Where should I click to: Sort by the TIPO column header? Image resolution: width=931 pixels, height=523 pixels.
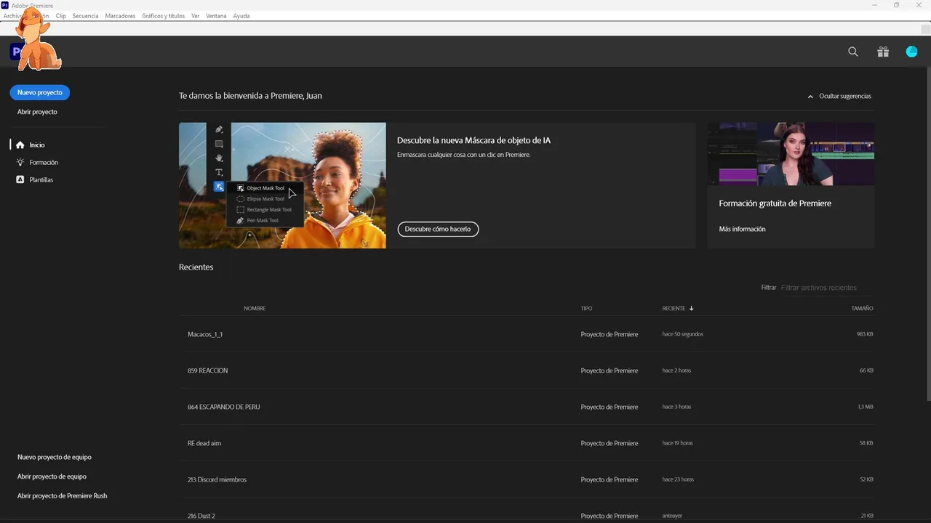click(x=586, y=309)
